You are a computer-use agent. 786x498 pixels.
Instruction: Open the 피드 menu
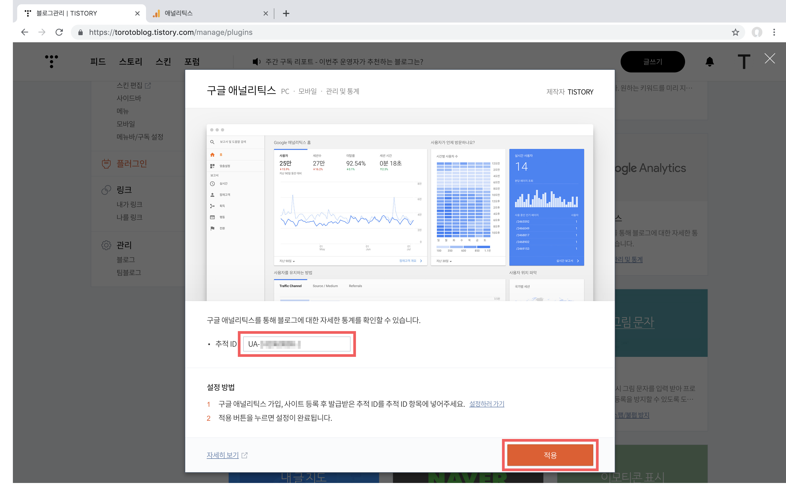click(98, 61)
